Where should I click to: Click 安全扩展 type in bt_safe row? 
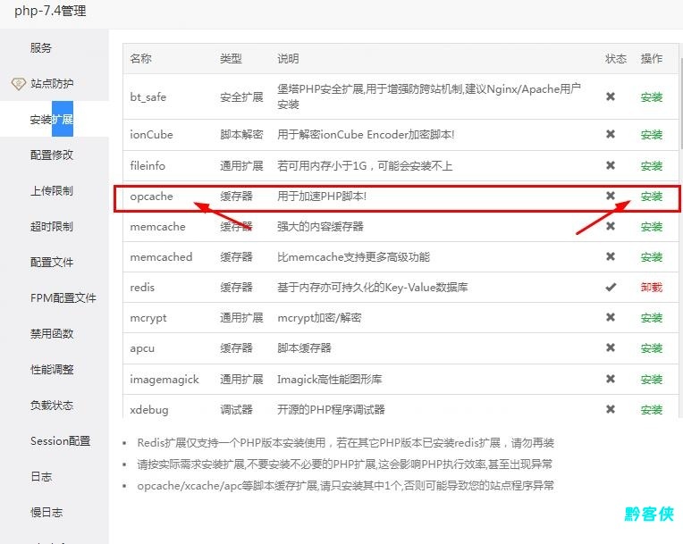(x=241, y=96)
